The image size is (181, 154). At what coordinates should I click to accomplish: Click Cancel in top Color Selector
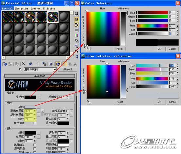[x=172, y=49]
